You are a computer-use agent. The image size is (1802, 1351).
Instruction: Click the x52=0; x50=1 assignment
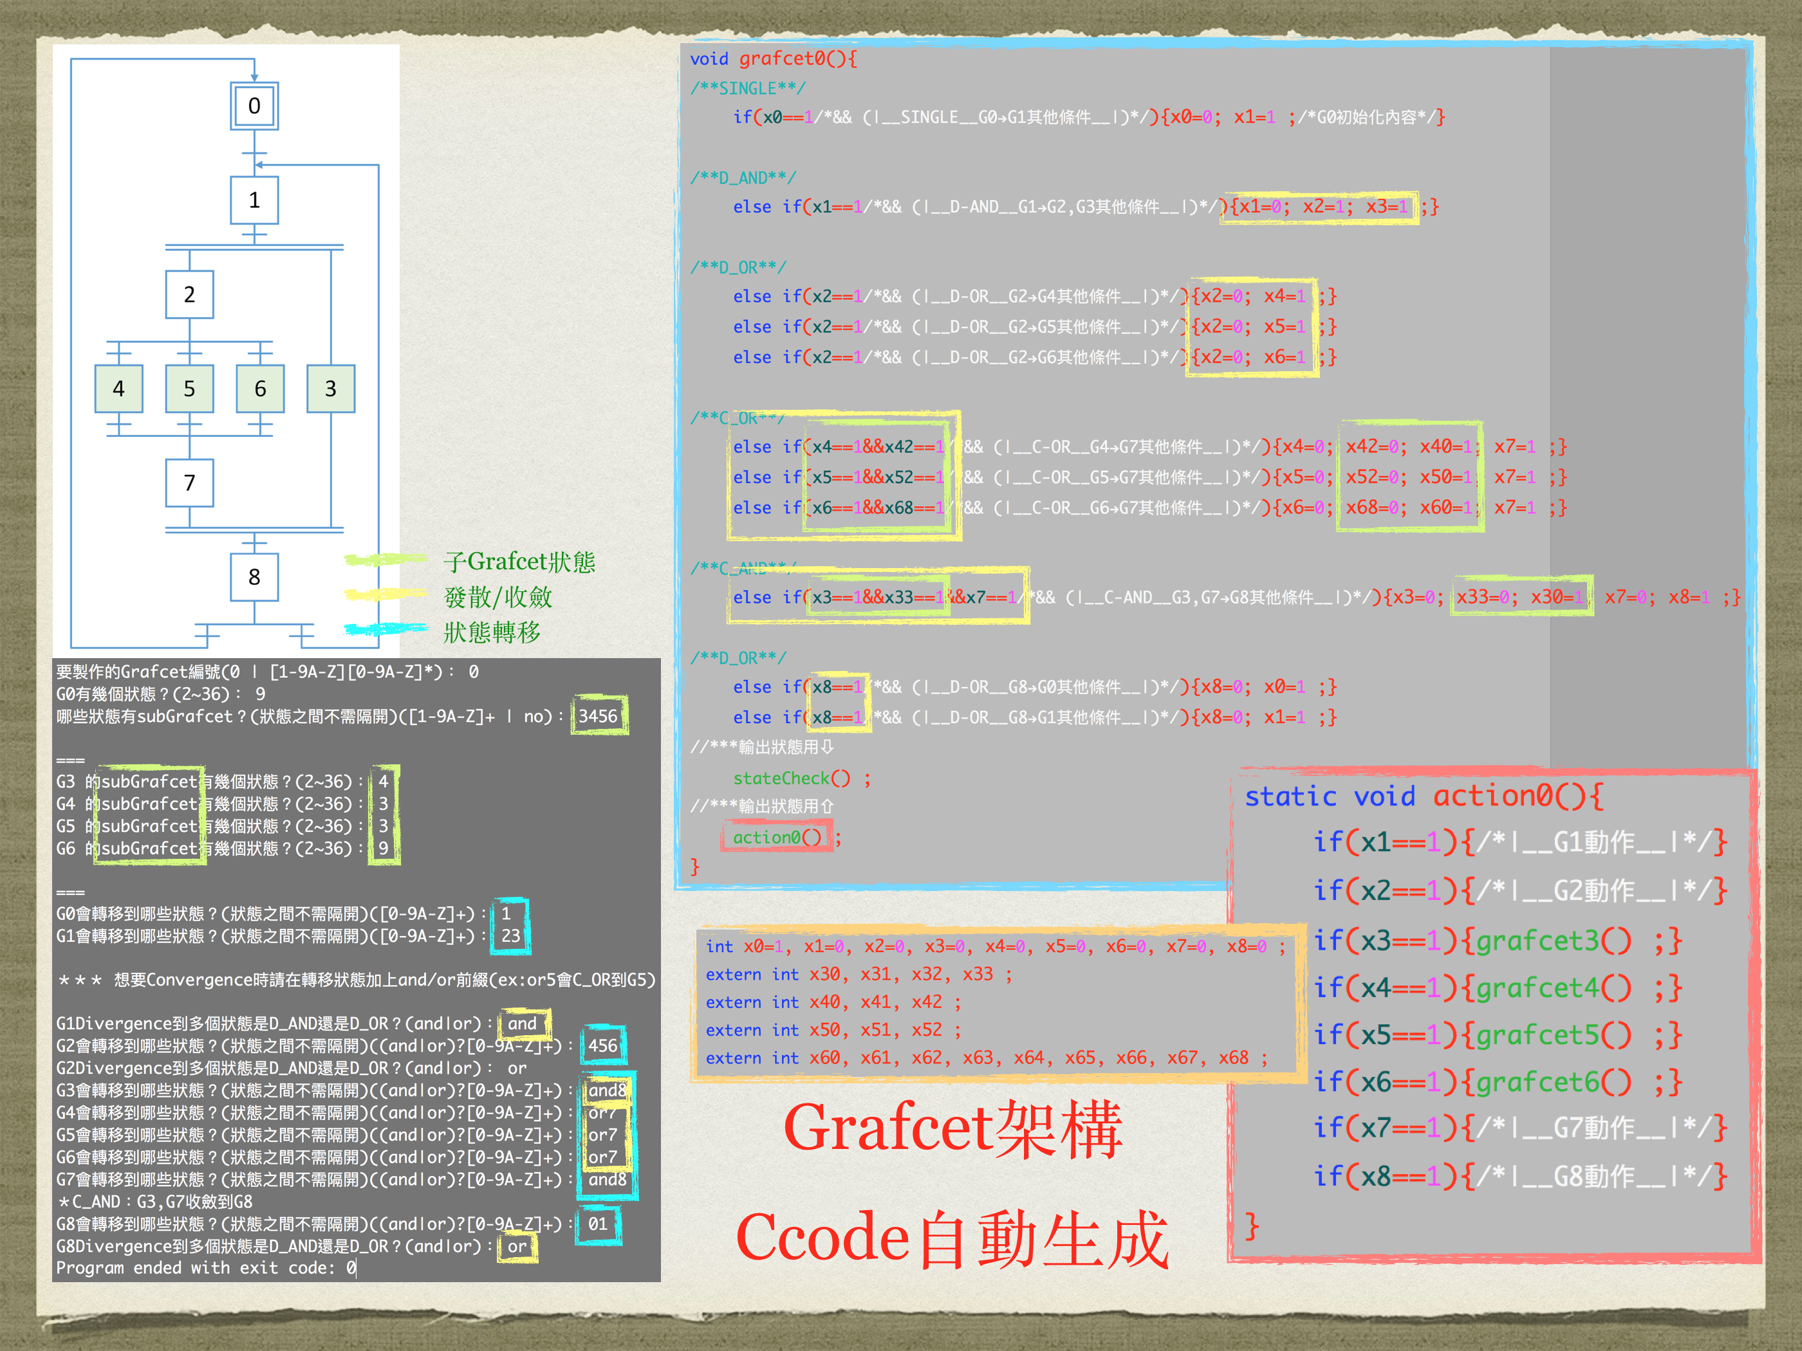tap(1409, 477)
